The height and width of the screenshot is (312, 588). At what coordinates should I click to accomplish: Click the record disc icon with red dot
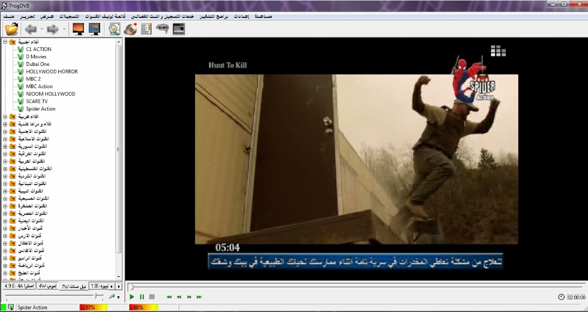pyautogui.click(x=130, y=29)
